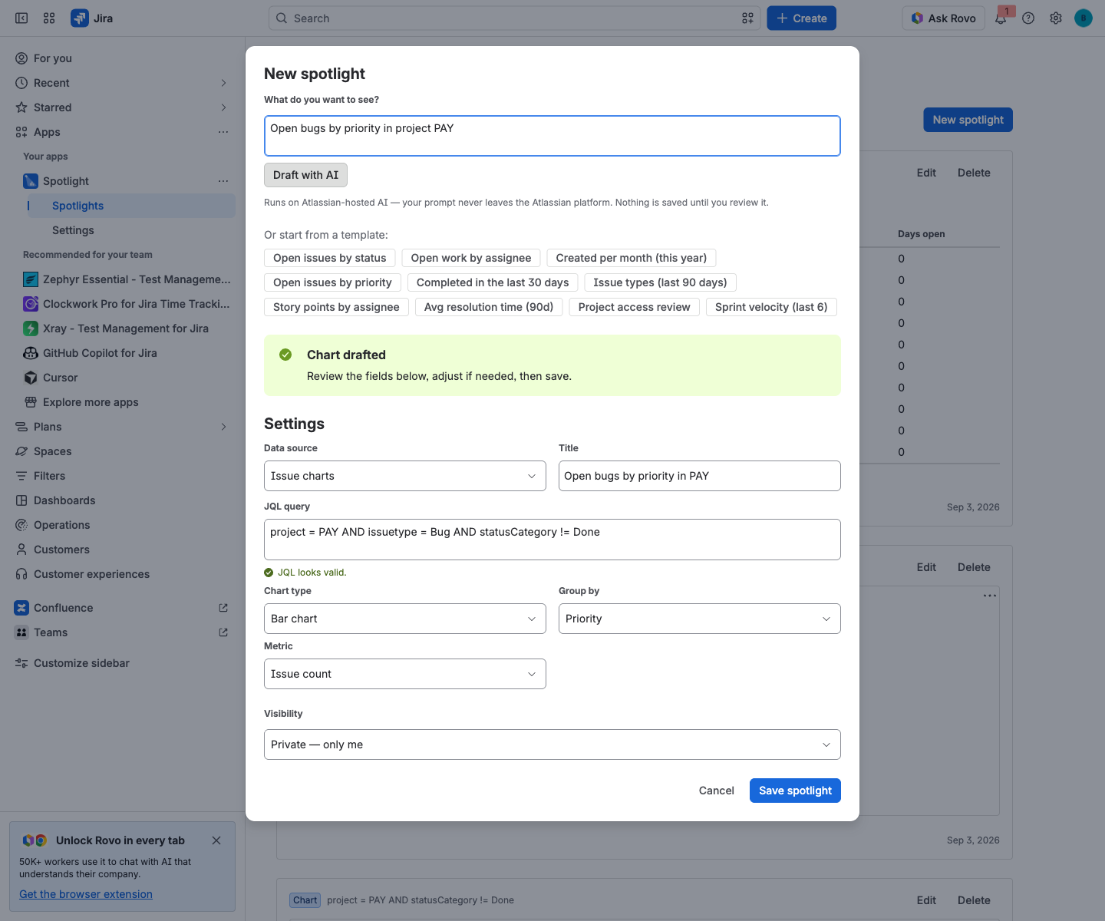
Task: Click the Explore more apps icon
Action: click(31, 402)
